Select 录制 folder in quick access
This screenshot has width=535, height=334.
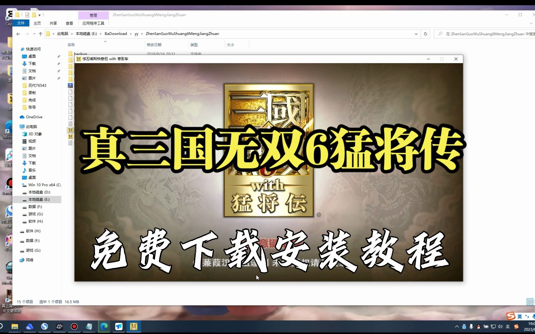32,93
